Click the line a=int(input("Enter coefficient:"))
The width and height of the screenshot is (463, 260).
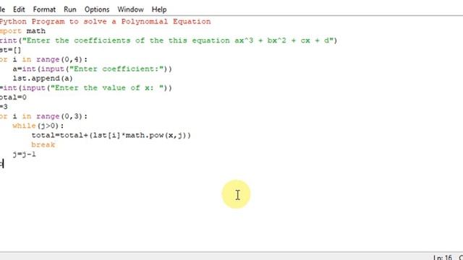tap(92, 69)
